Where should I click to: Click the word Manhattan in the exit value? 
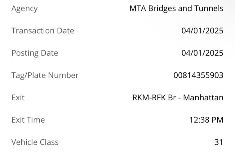203,98
